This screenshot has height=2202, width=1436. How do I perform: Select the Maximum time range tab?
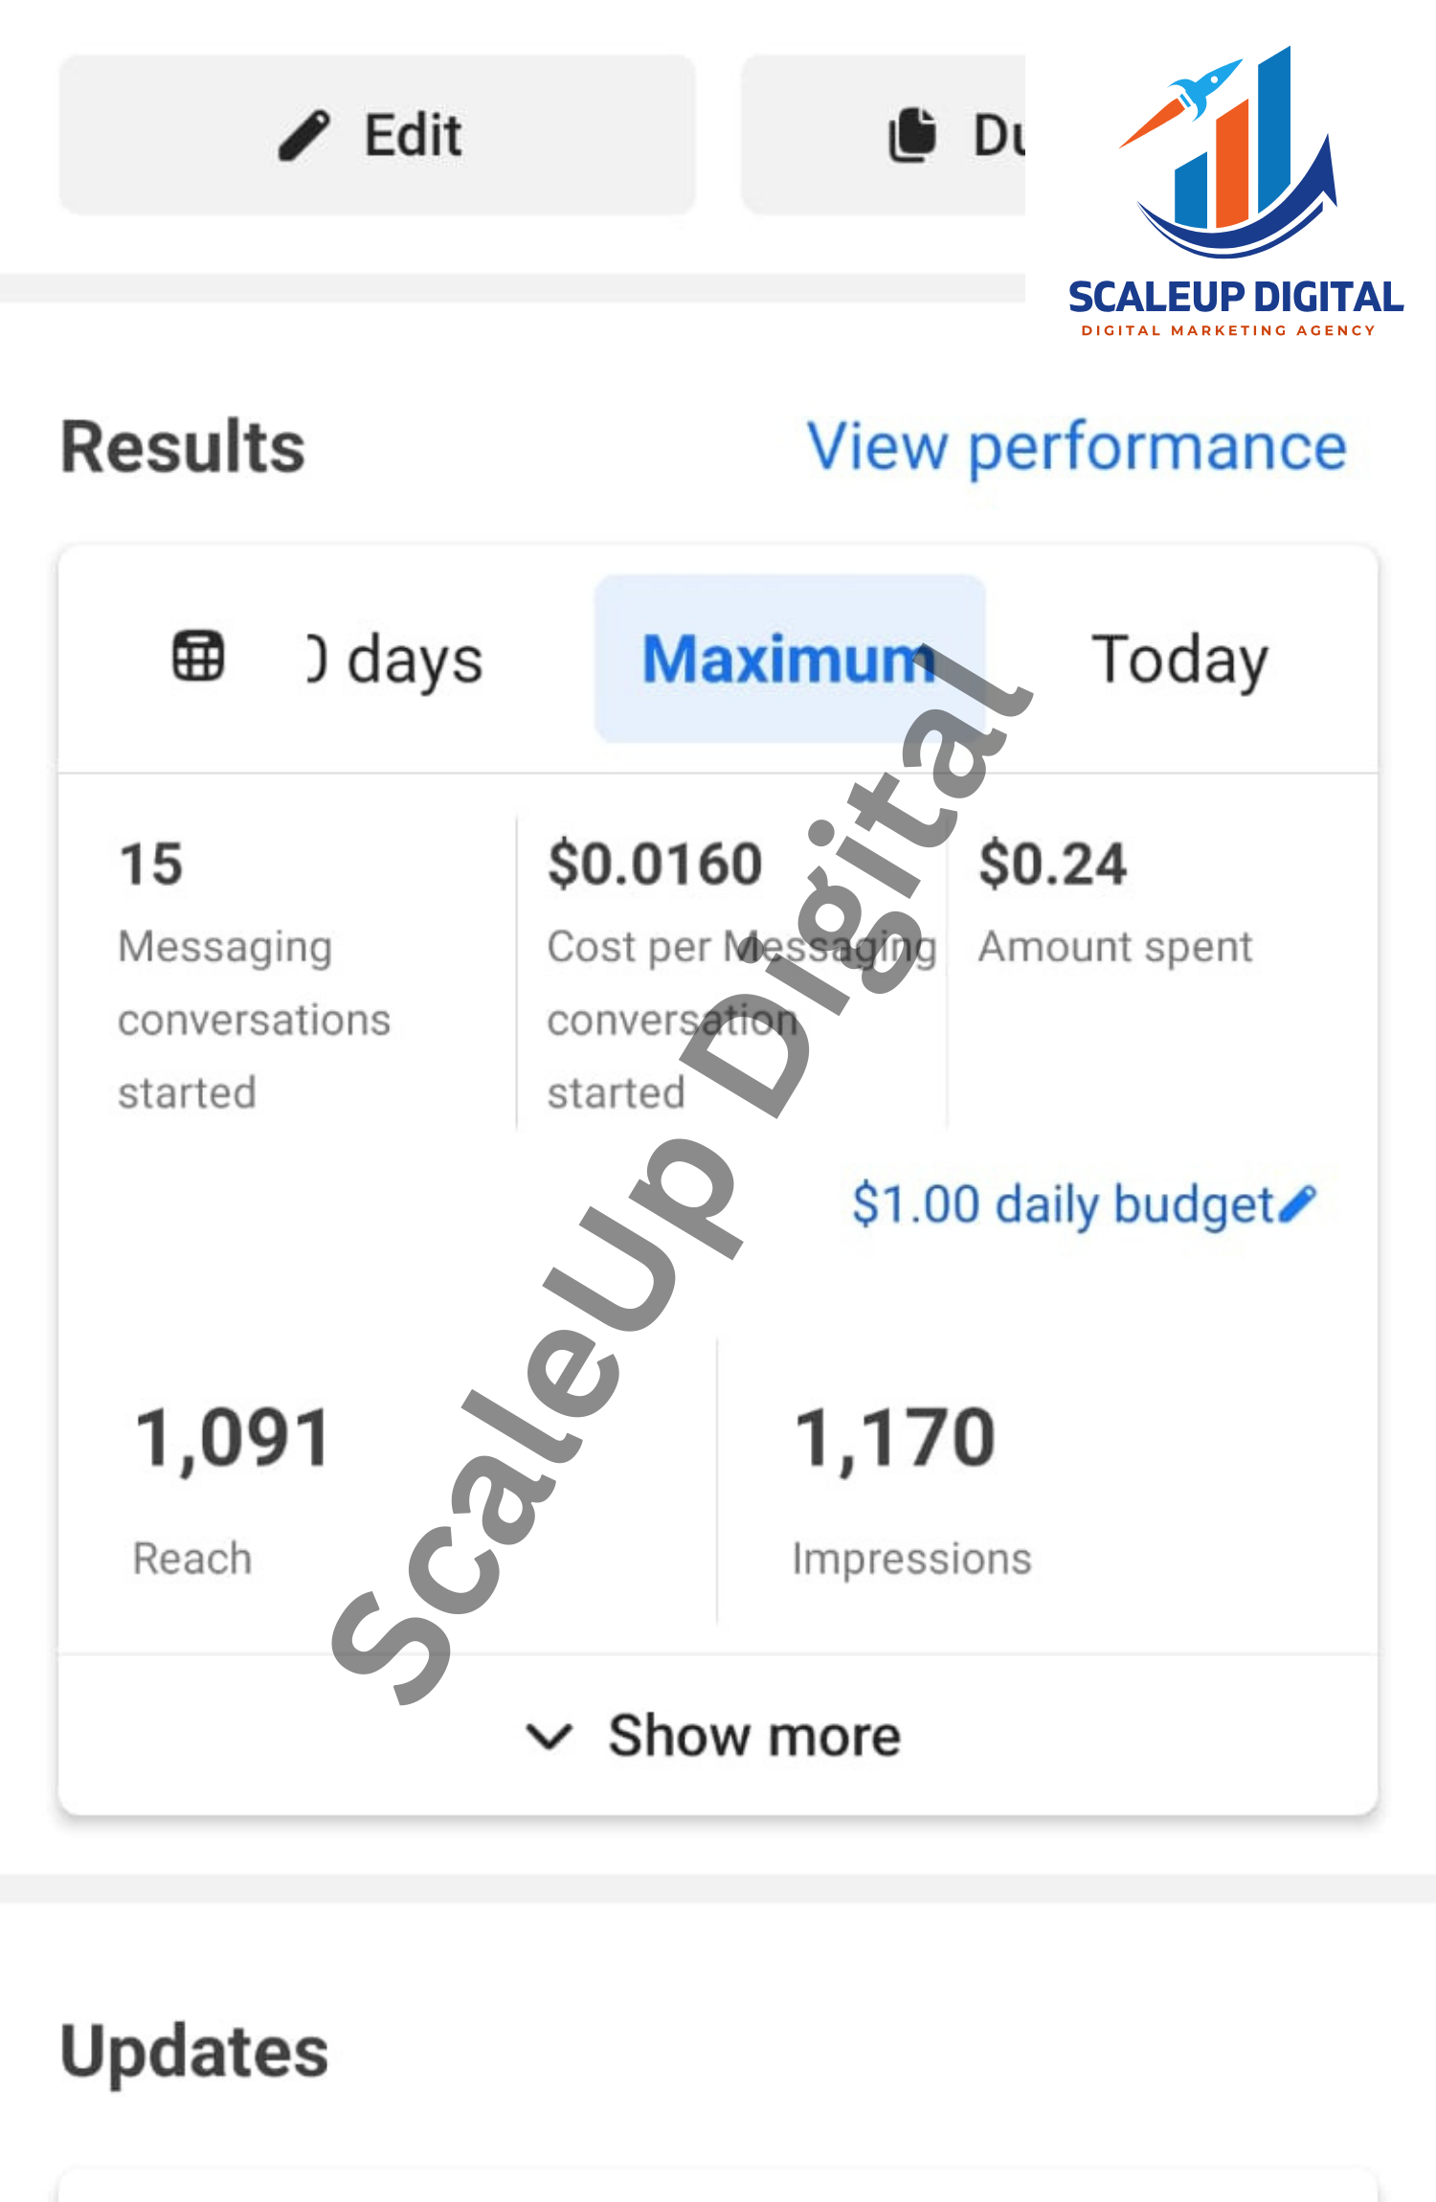point(789,659)
